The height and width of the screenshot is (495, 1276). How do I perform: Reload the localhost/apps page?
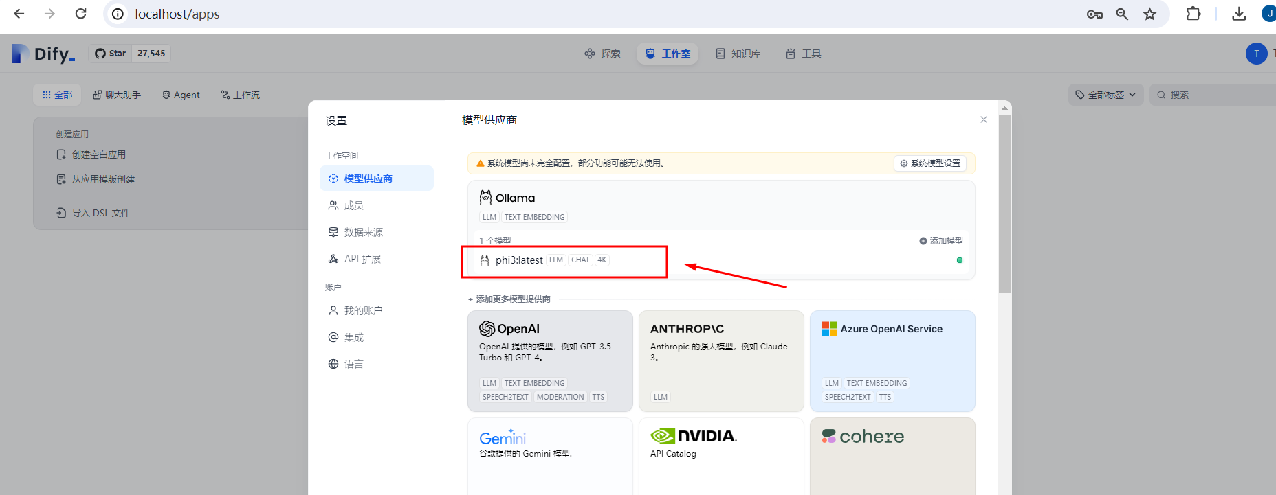pos(81,14)
